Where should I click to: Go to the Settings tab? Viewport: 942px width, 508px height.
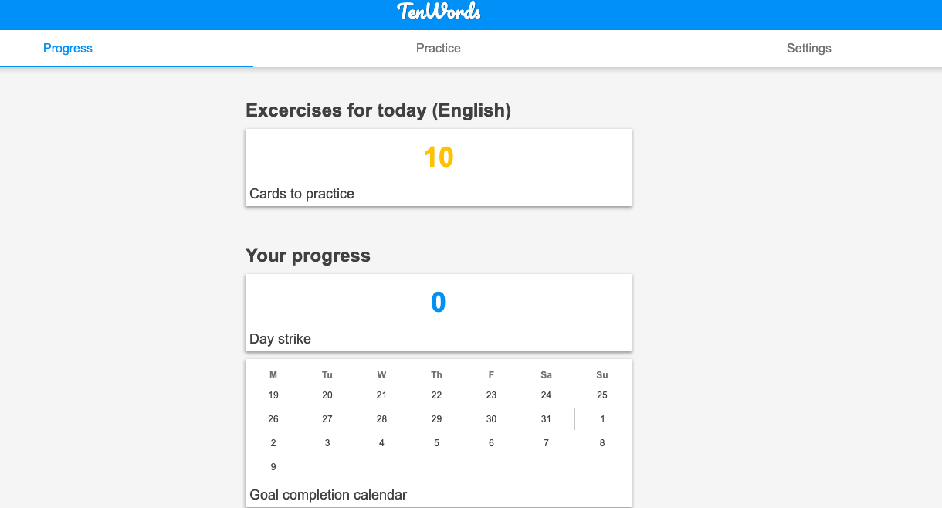click(x=808, y=48)
